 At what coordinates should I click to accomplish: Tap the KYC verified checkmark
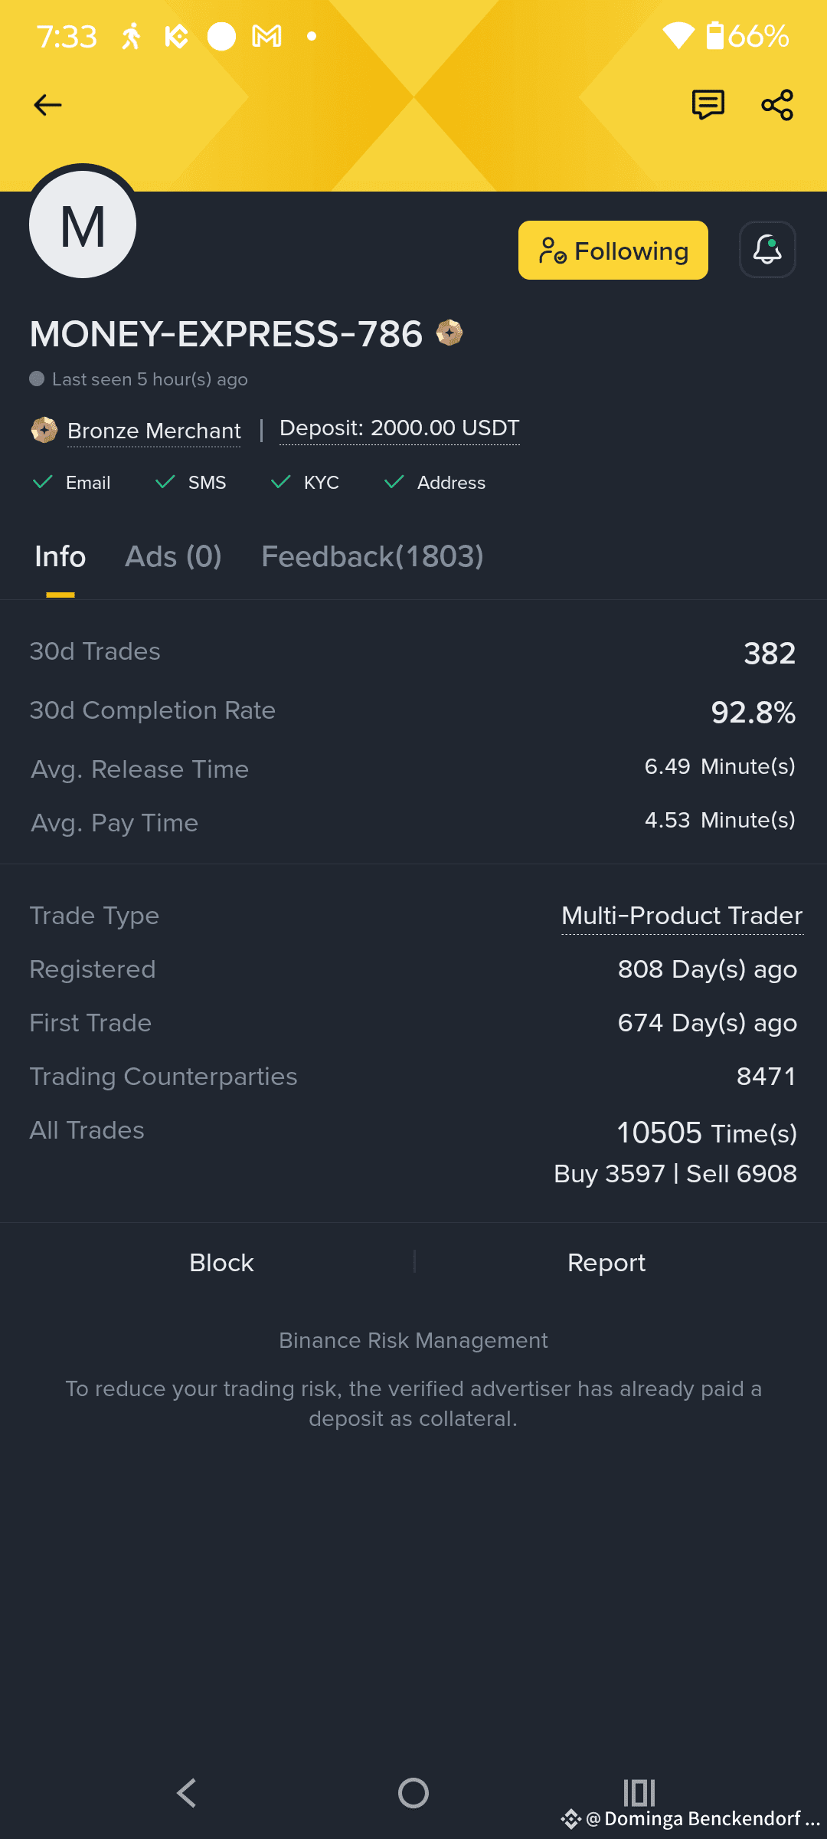[281, 482]
